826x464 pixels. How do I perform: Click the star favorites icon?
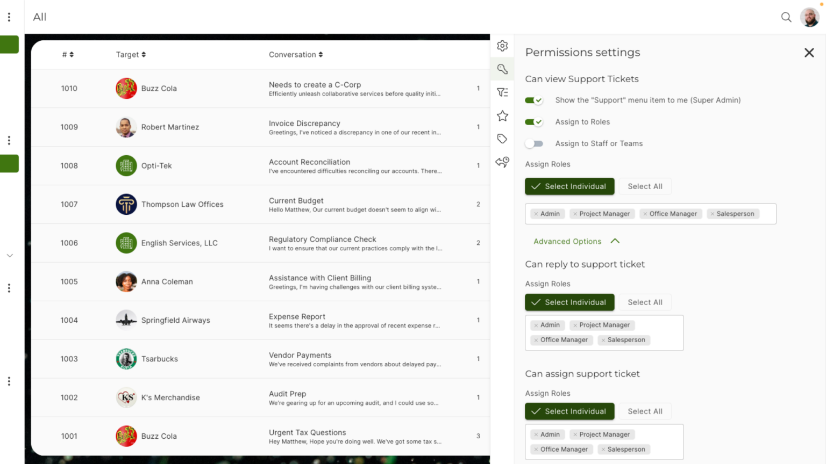502,115
